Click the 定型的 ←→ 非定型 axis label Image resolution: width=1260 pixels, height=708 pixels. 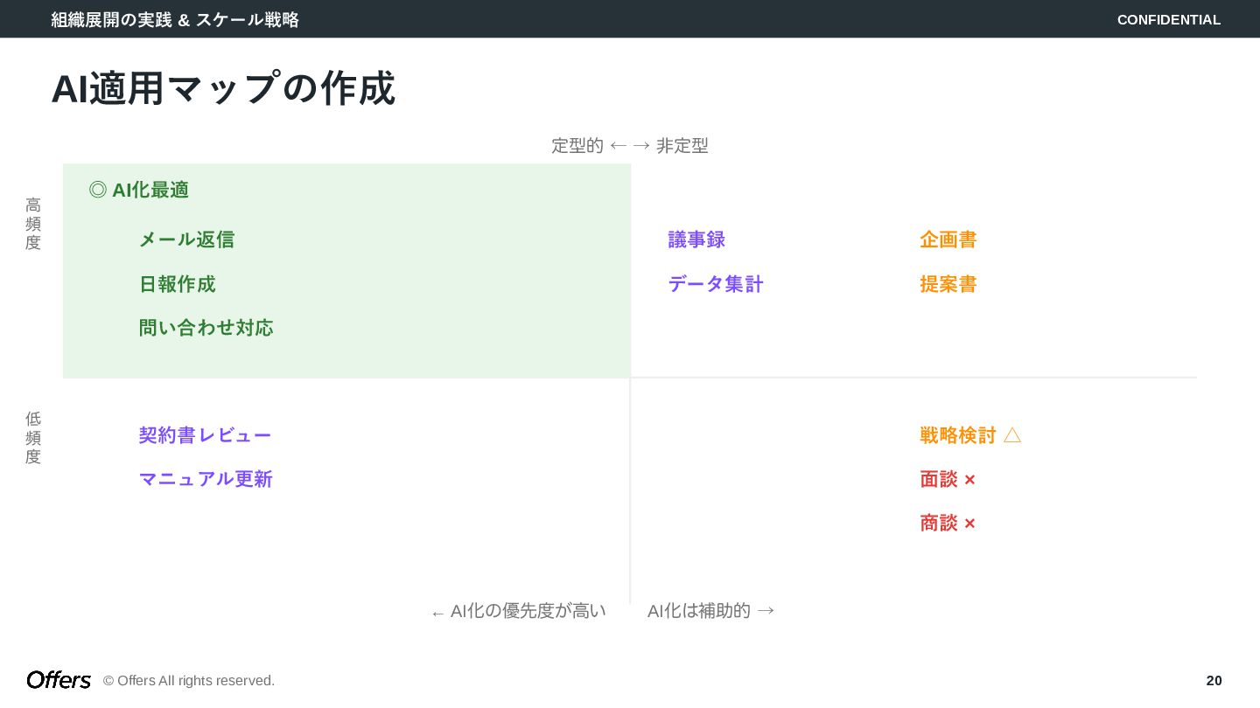629,146
